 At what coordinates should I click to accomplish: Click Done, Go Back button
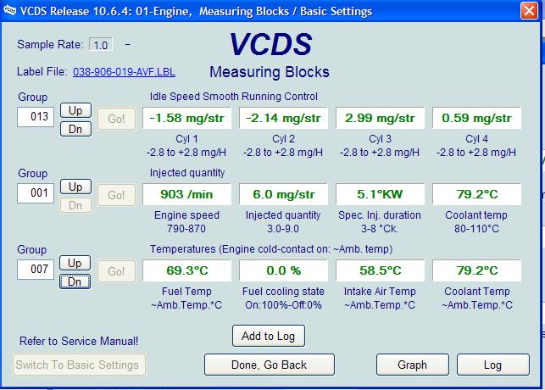coord(270,365)
